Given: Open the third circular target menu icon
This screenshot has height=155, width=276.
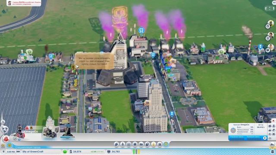Looking at the screenshot, I should [x=129, y=144].
